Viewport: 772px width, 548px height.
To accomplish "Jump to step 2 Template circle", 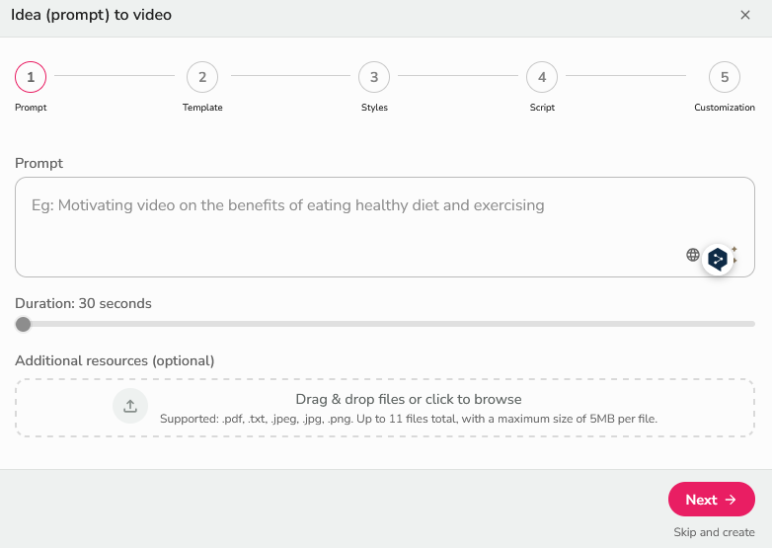I will click(x=202, y=77).
